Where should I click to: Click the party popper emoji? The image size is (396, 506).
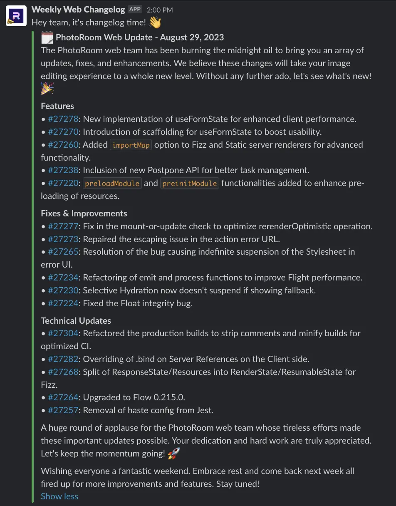(47, 89)
